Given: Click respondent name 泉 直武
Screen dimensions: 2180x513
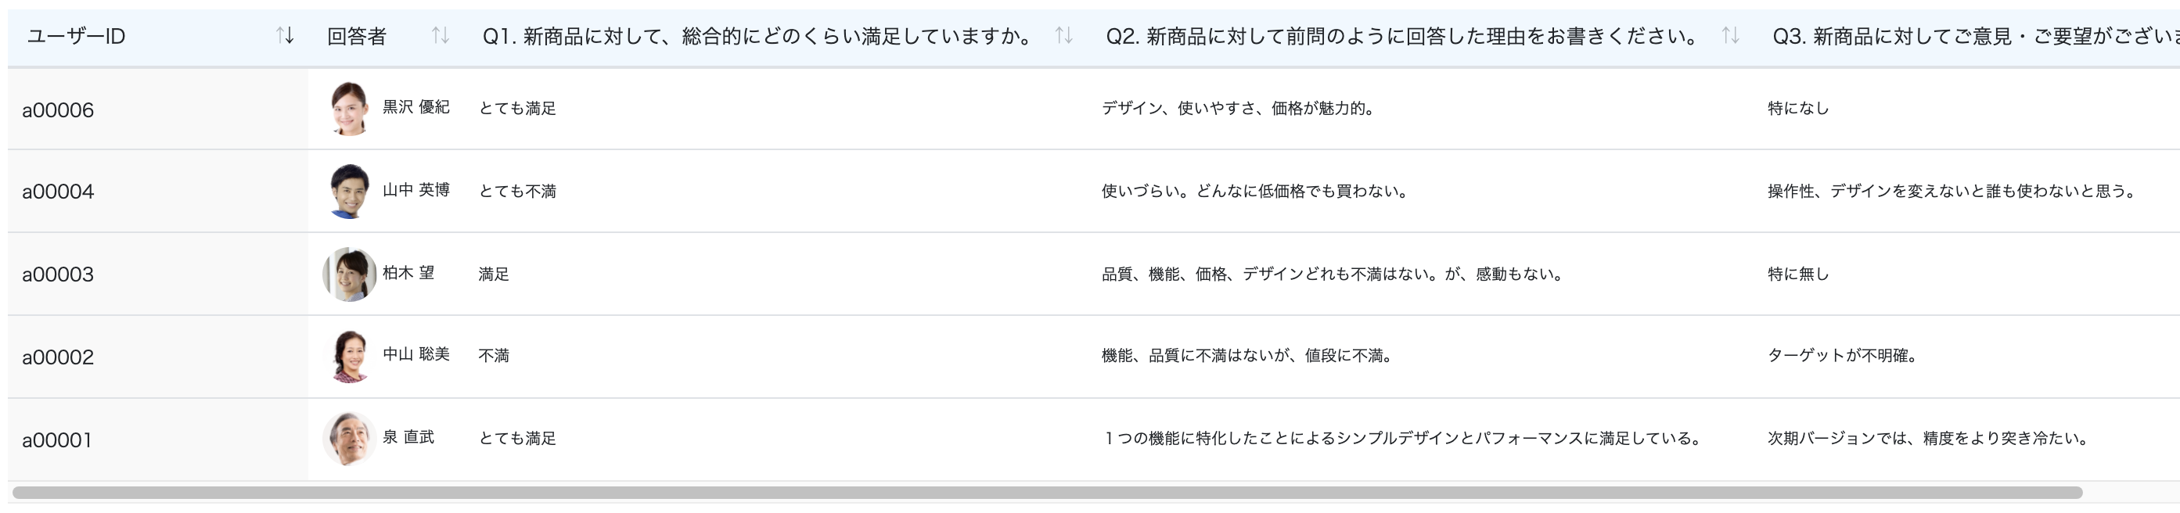Looking at the screenshot, I should (408, 437).
